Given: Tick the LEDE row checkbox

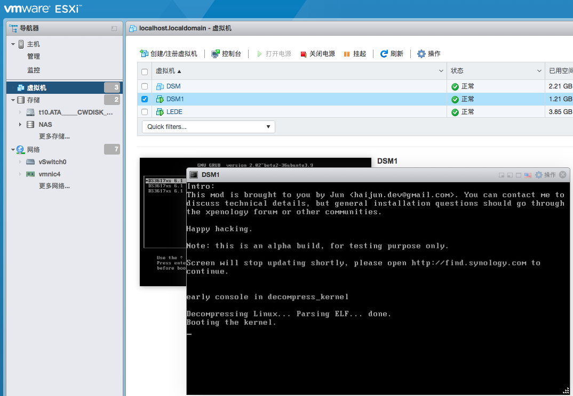Looking at the screenshot, I should tap(145, 112).
